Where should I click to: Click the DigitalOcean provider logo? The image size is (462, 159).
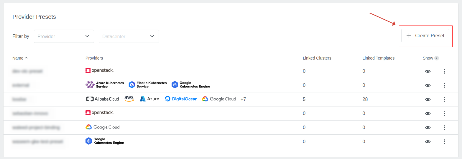[x=181, y=99]
